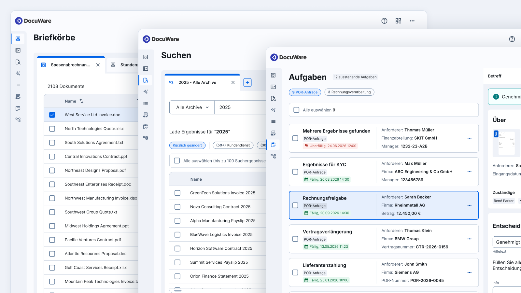Click search field containing 2025

(240, 107)
